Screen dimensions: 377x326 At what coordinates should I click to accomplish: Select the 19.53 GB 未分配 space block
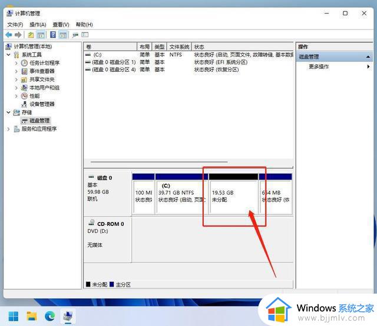click(233, 194)
